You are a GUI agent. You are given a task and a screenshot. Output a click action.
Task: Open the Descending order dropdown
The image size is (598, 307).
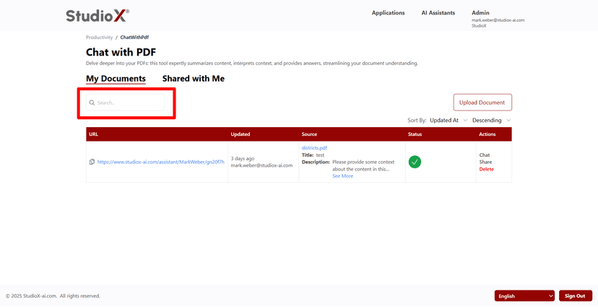click(x=491, y=120)
